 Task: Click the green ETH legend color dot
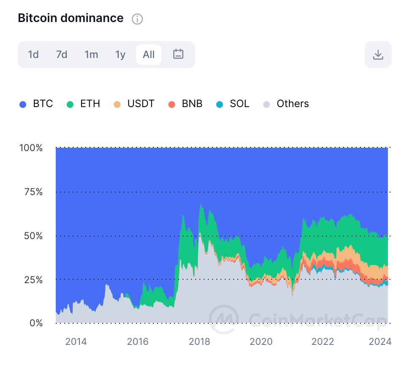coord(71,104)
